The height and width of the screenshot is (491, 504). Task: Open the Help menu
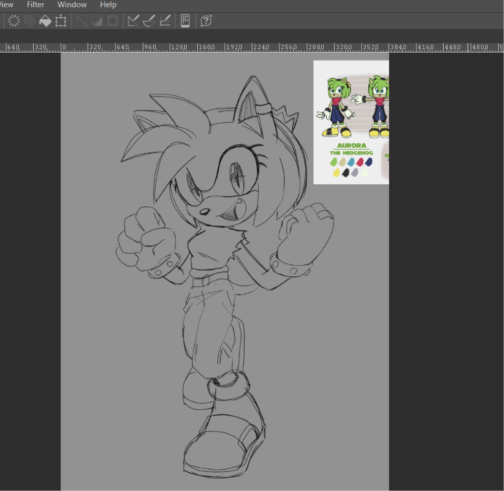108,5
